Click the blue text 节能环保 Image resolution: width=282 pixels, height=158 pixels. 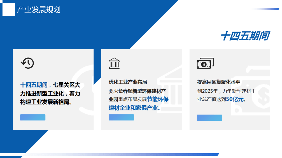pyautogui.click(x=158, y=99)
